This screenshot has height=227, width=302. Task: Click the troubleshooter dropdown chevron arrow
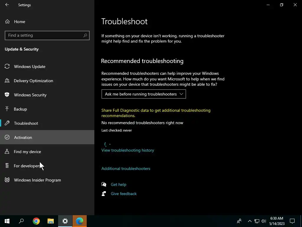(x=181, y=94)
